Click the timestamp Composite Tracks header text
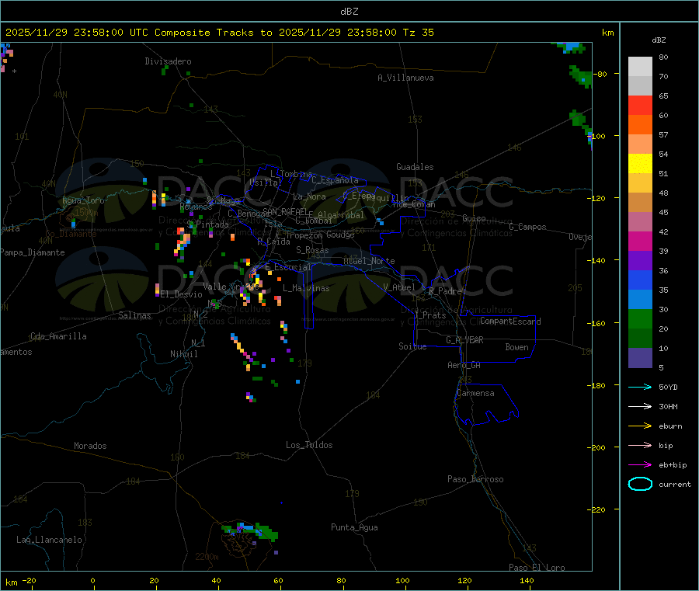The height and width of the screenshot is (591, 699). (x=219, y=33)
